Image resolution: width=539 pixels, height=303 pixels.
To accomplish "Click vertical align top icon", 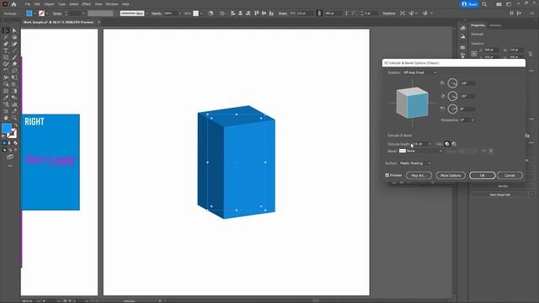I will coord(256,13).
